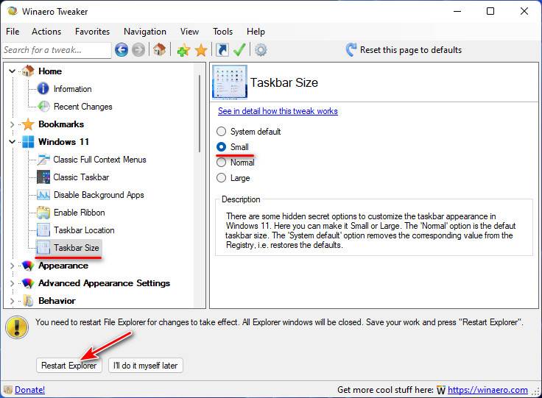Image resolution: width=542 pixels, height=398 pixels.
Task: Click the Disable Background Apps chart icon
Action: [43, 195]
